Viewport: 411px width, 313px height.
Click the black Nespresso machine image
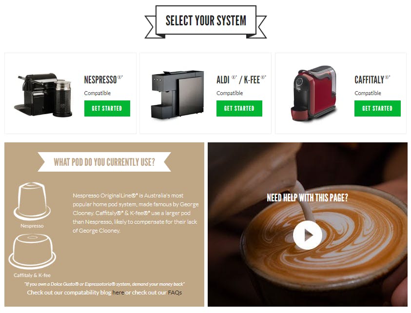tap(43, 95)
